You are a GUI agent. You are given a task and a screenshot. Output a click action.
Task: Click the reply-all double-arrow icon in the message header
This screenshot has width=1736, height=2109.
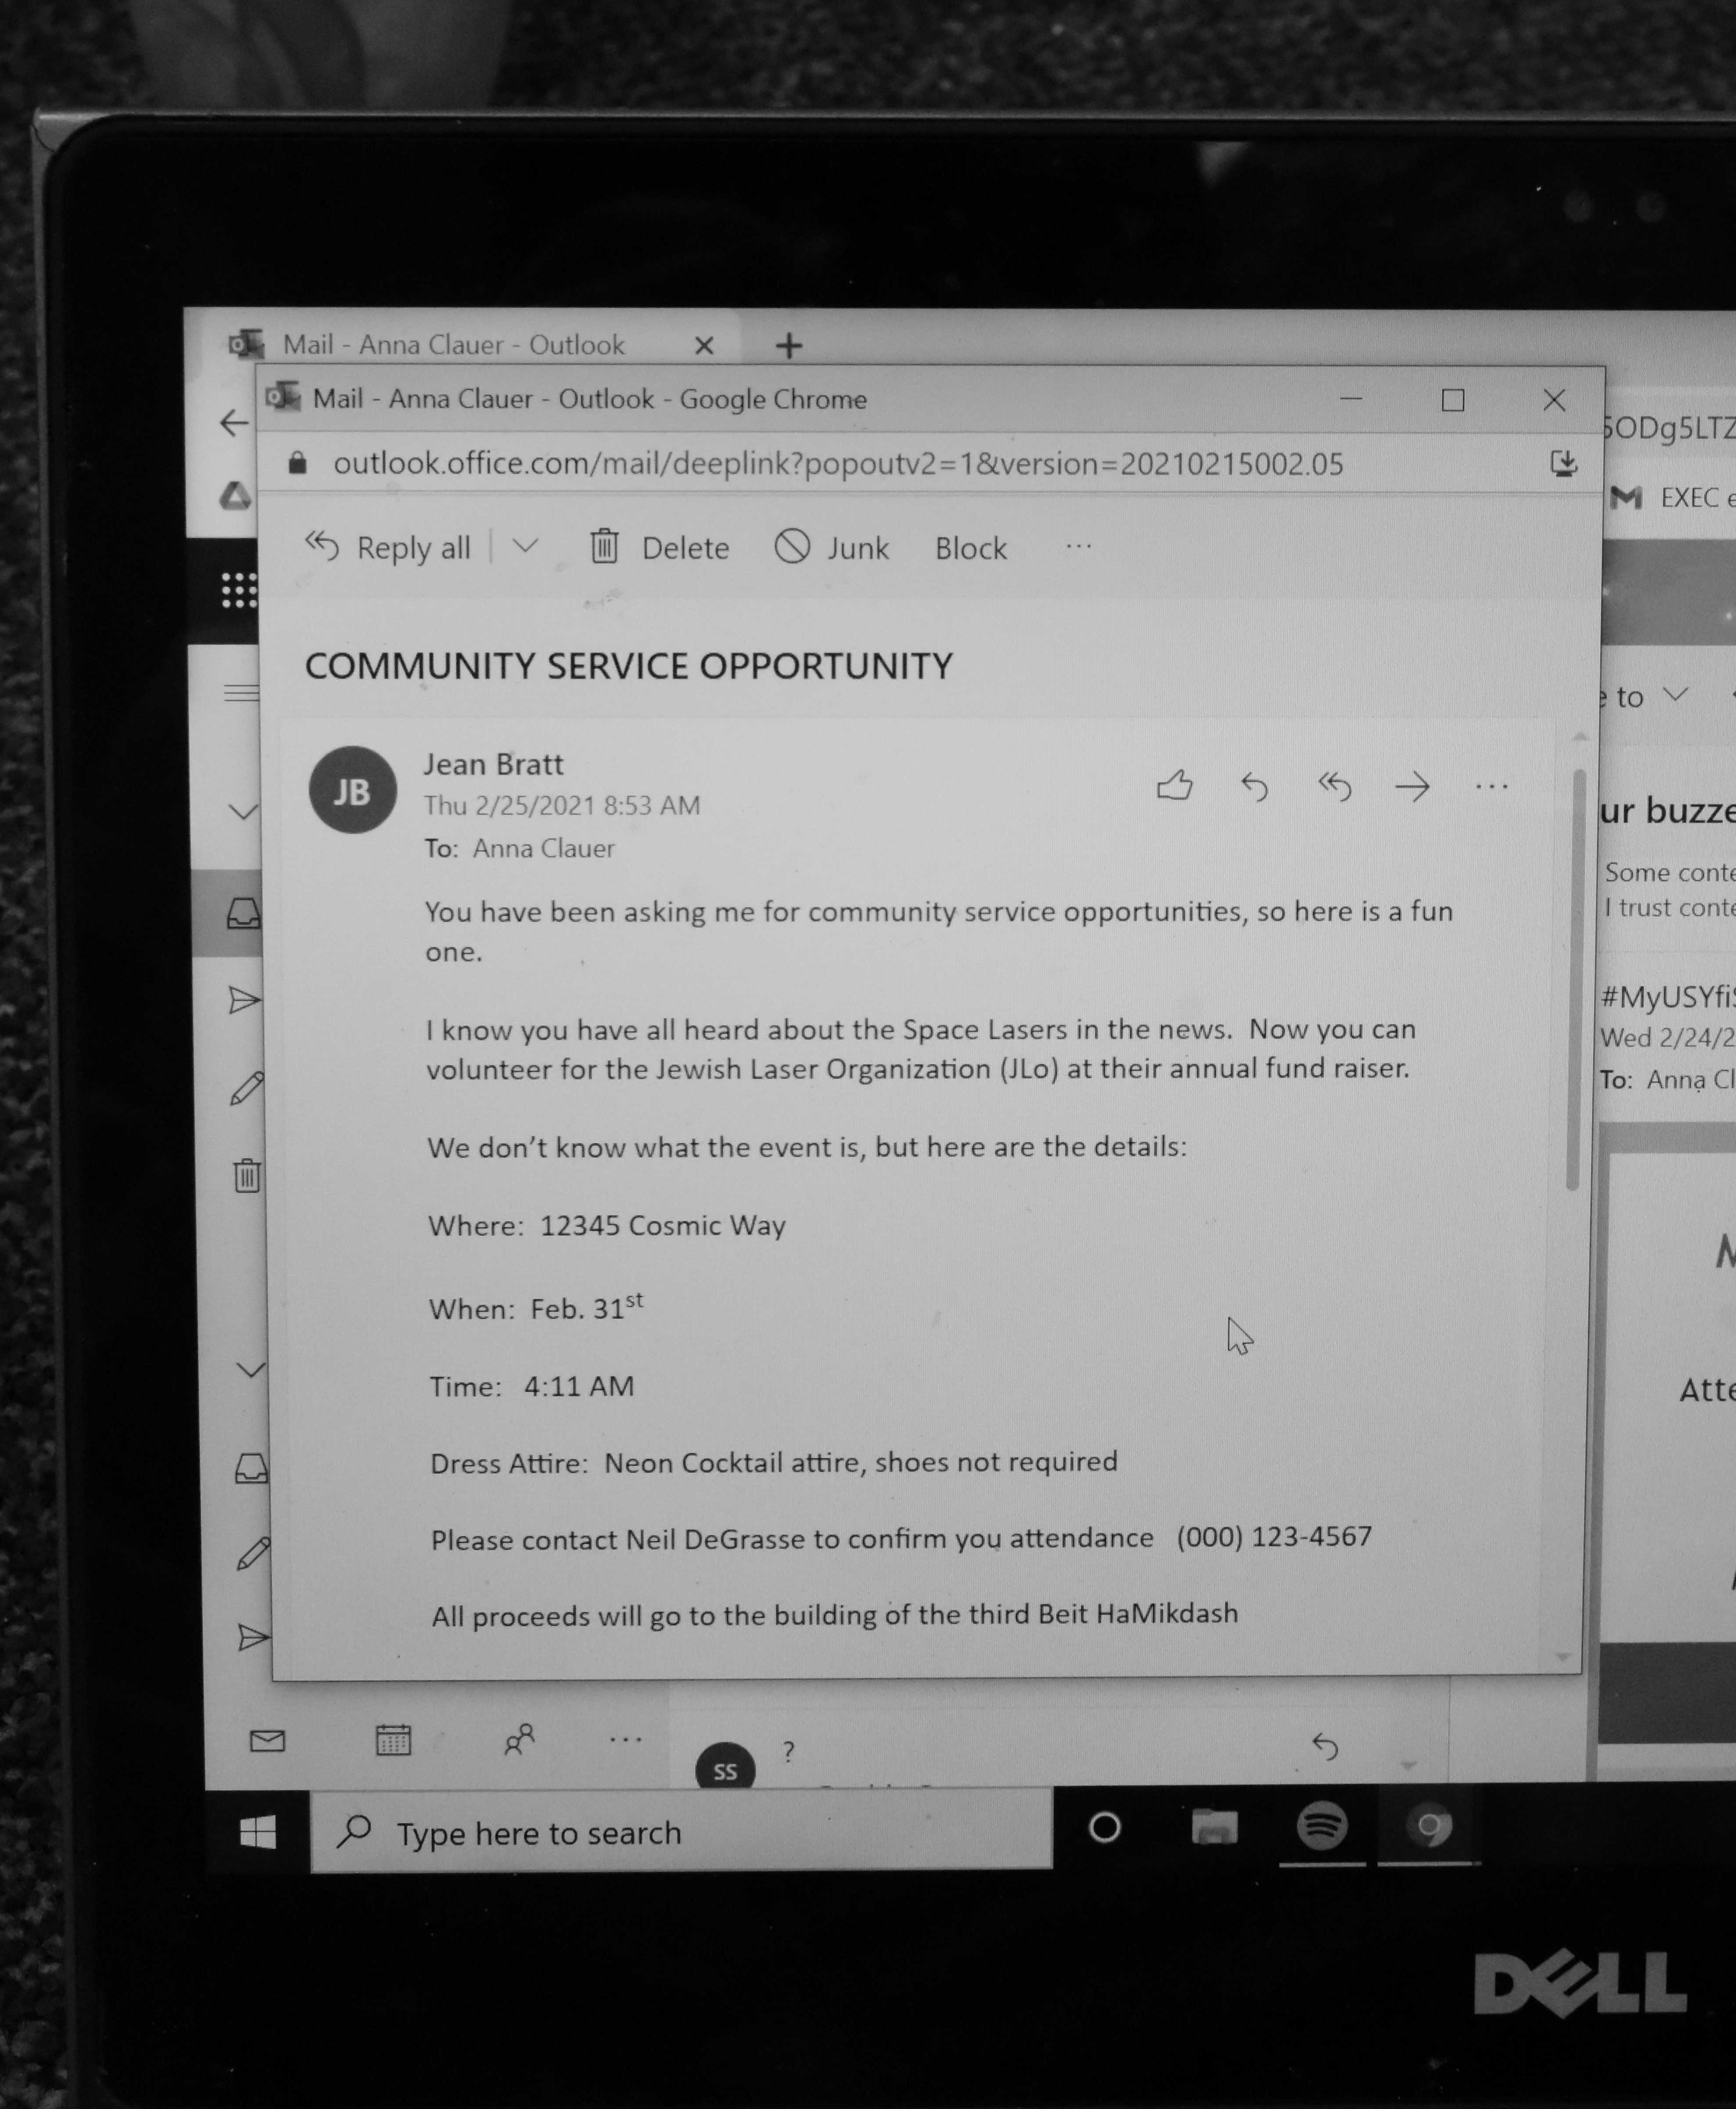(x=1334, y=787)
